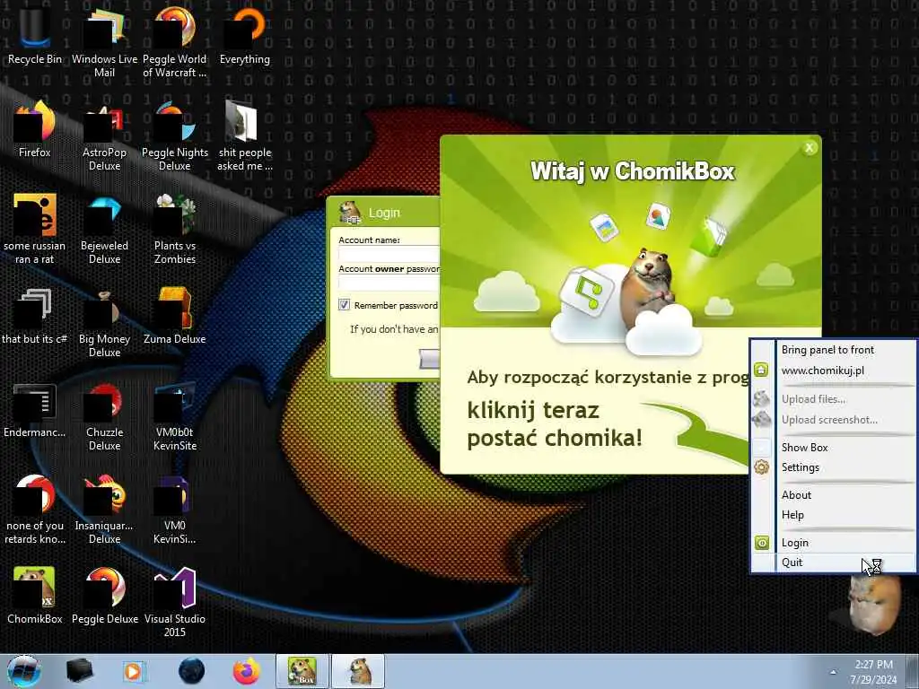
Task: Select Visual Studio 2015 desktop icon
Action: click(175, 601)
